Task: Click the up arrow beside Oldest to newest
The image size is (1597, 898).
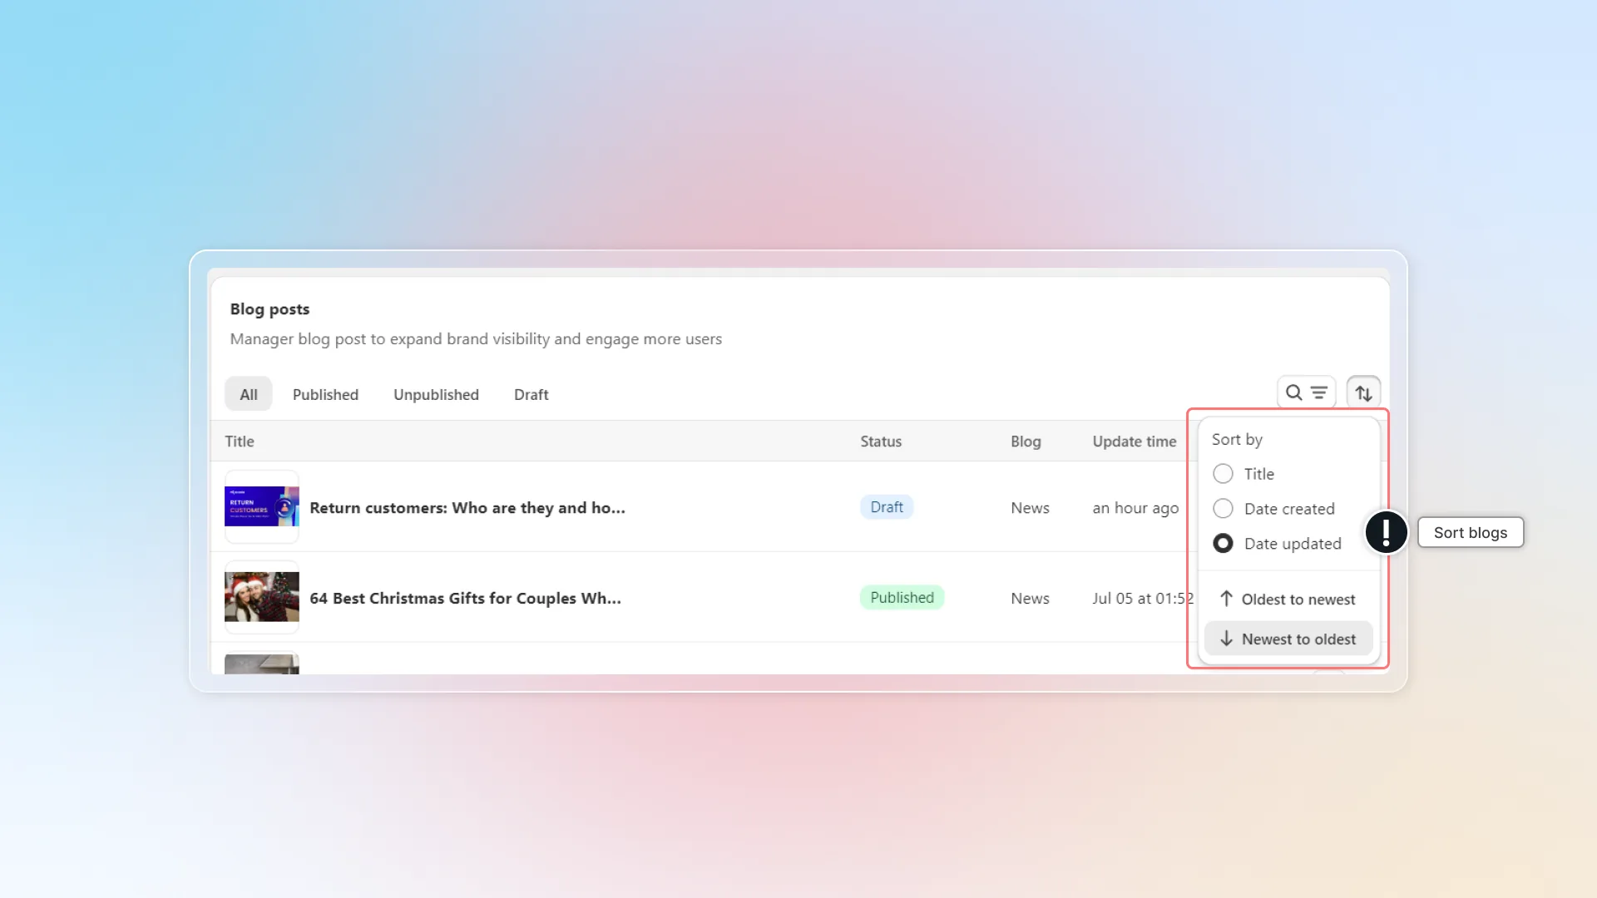Action: point(1226,599)
